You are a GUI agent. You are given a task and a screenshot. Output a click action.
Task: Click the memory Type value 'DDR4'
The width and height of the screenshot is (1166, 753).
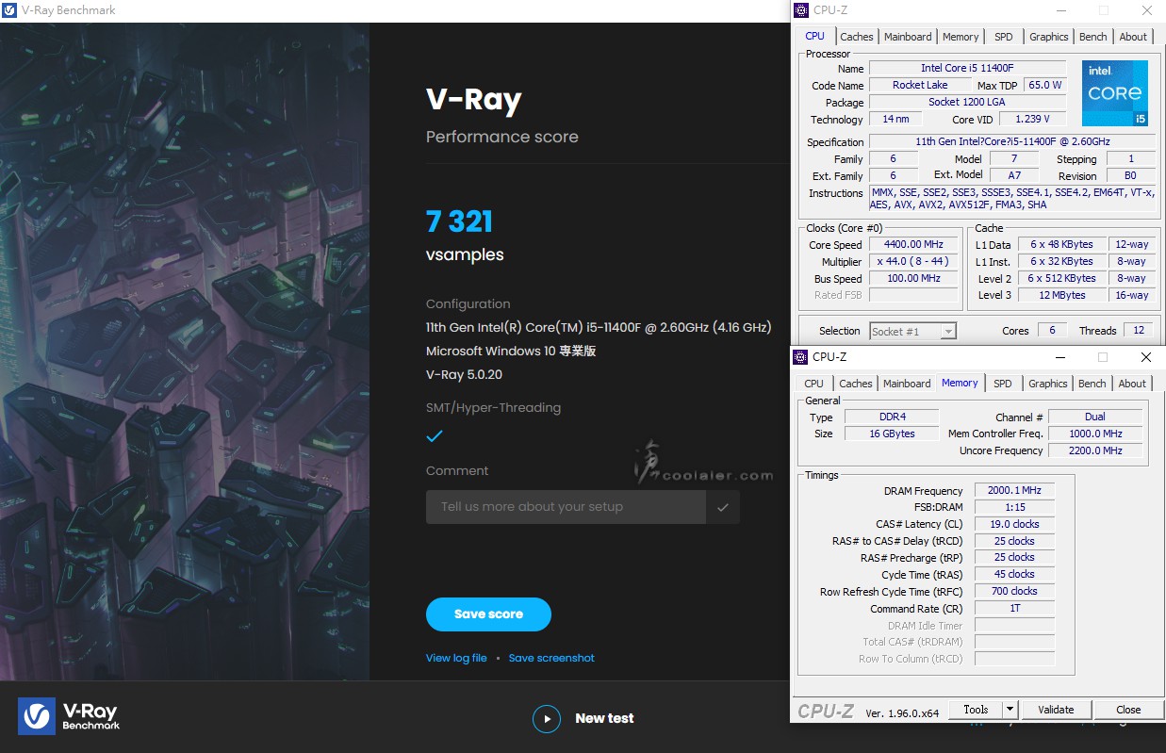892,417
